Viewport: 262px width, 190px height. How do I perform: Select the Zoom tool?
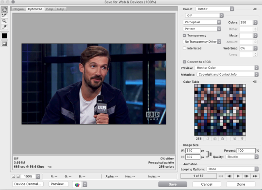(4, 21)
